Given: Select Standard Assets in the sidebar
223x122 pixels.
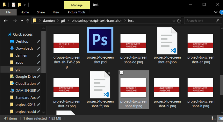Looking at the screenshot, I should pos(26,97).
